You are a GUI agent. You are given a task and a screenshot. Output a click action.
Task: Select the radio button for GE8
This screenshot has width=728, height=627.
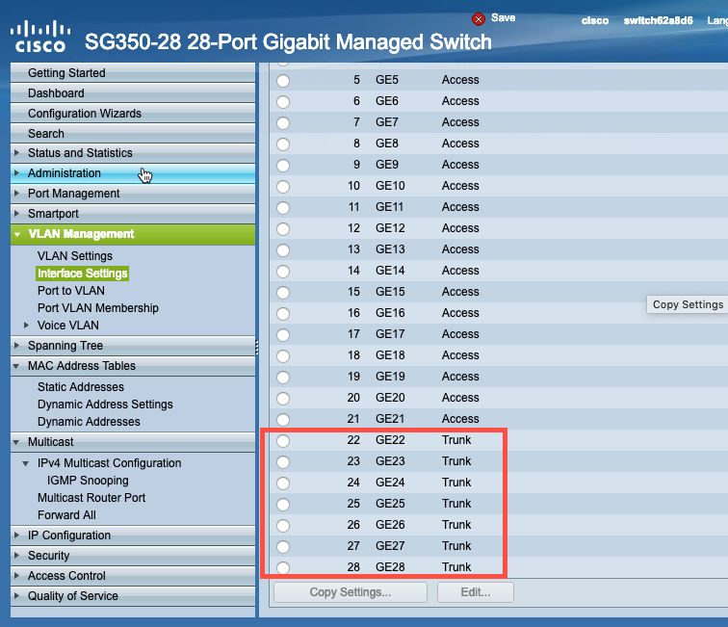[x=283, y=144]
